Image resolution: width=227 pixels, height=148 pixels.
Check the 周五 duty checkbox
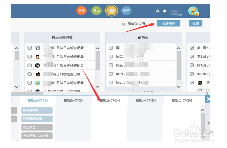point(111,82)
